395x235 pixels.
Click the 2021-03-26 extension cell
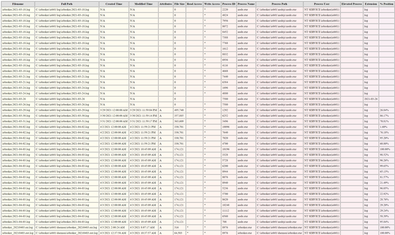(371, 99)
